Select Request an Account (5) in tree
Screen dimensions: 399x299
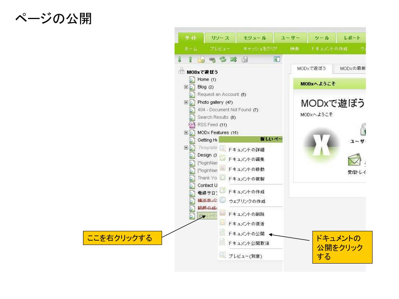point(222,94)
